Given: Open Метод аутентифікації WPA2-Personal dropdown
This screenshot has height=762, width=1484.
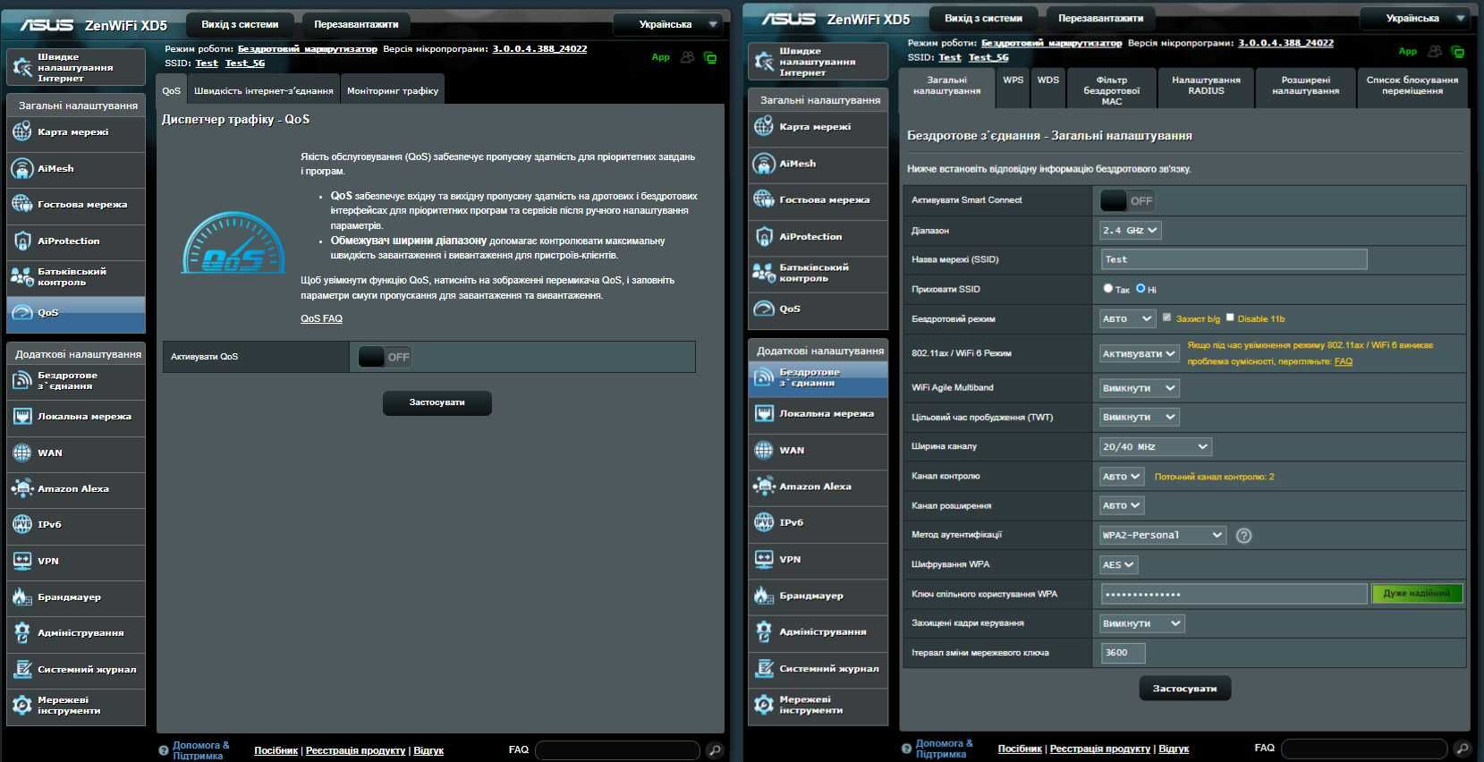Looking at the screenshot, I should click(x=1162, y=535).
